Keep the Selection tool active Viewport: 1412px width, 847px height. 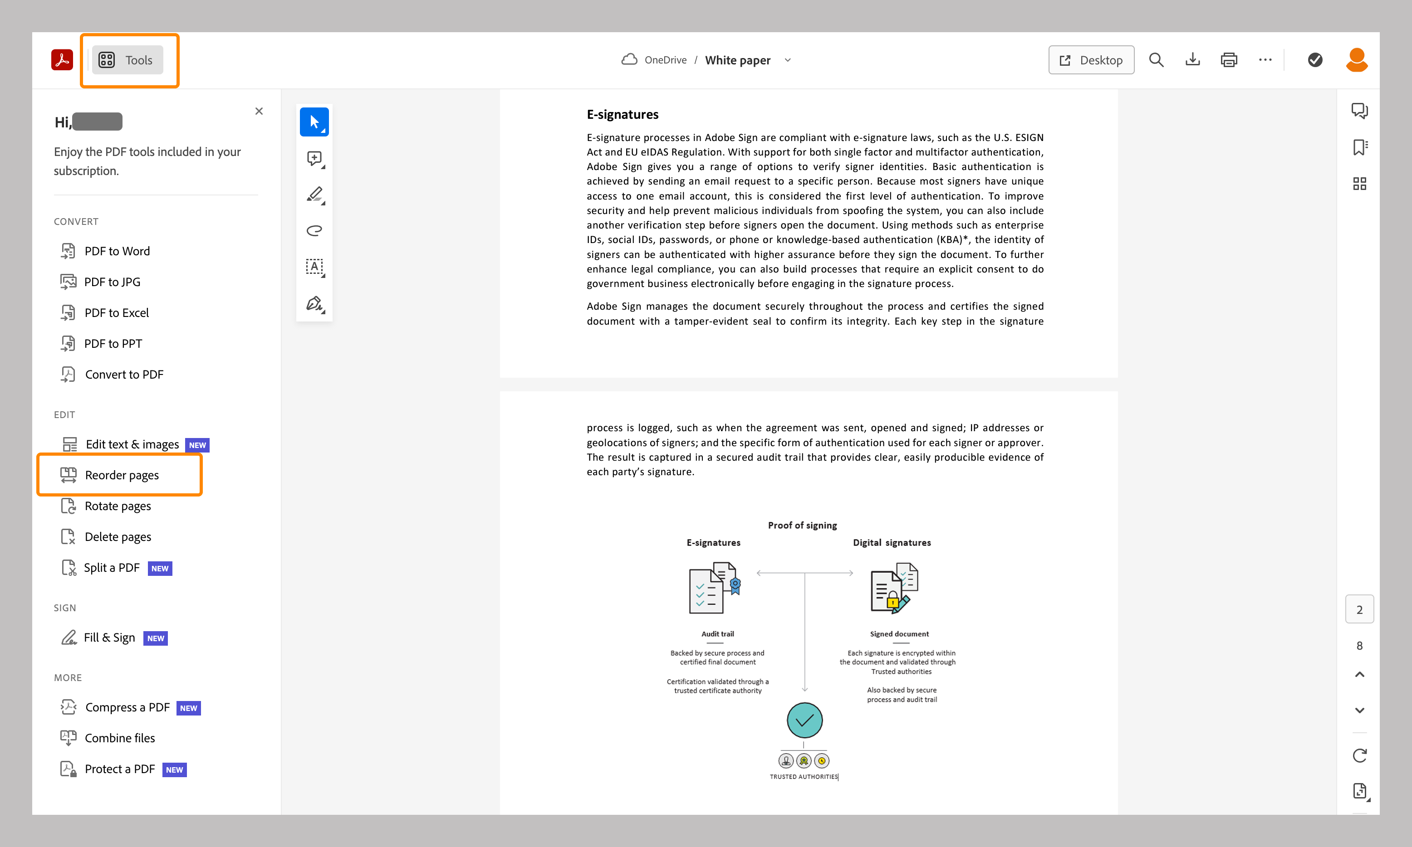314,122
